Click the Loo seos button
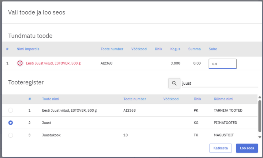 tap(247, 148)
